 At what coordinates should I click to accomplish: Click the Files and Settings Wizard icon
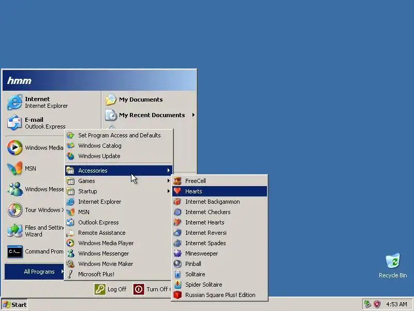coord(14,231)
